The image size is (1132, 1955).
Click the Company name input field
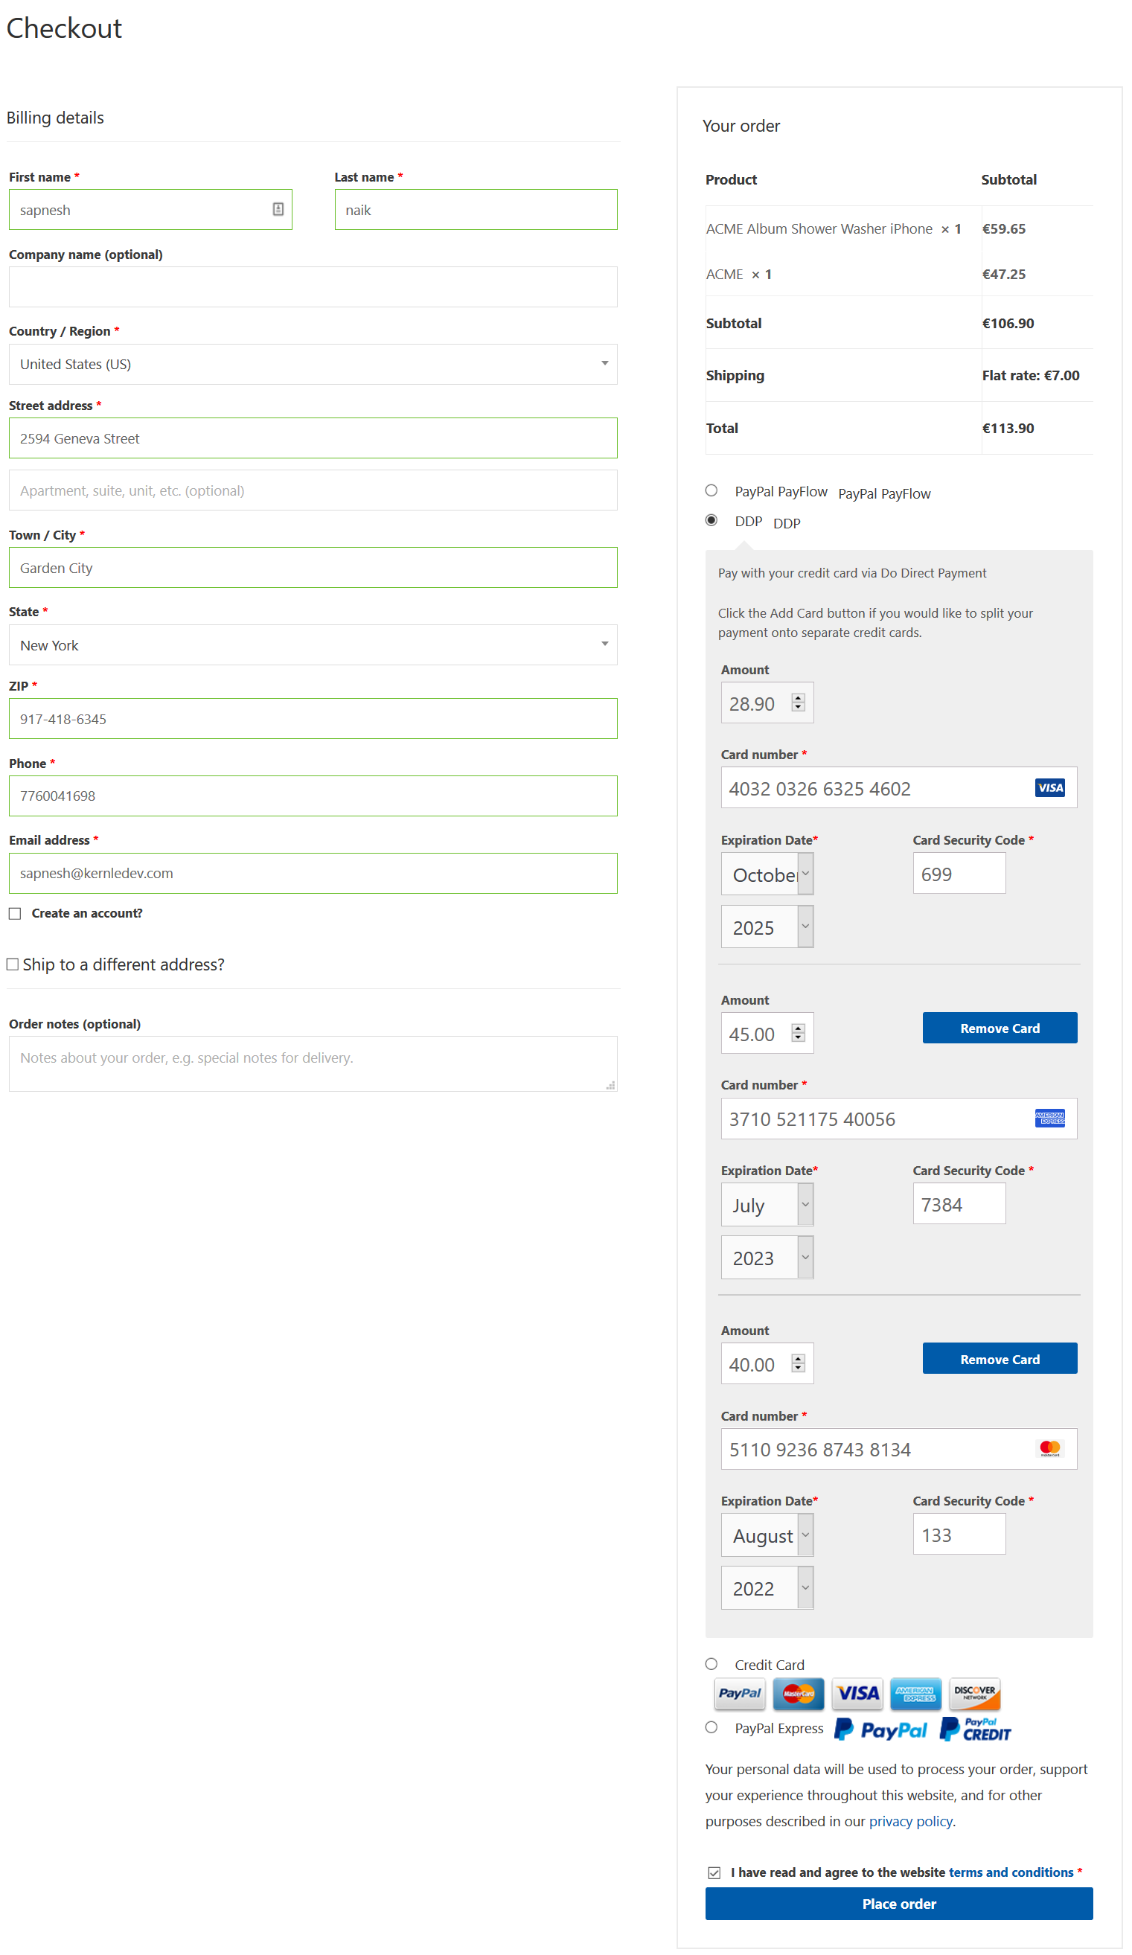point(313,287)
